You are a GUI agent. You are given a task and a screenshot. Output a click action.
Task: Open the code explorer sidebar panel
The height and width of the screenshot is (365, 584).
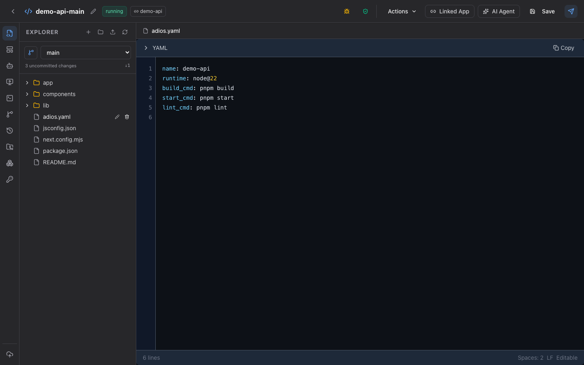coord(10,33)
